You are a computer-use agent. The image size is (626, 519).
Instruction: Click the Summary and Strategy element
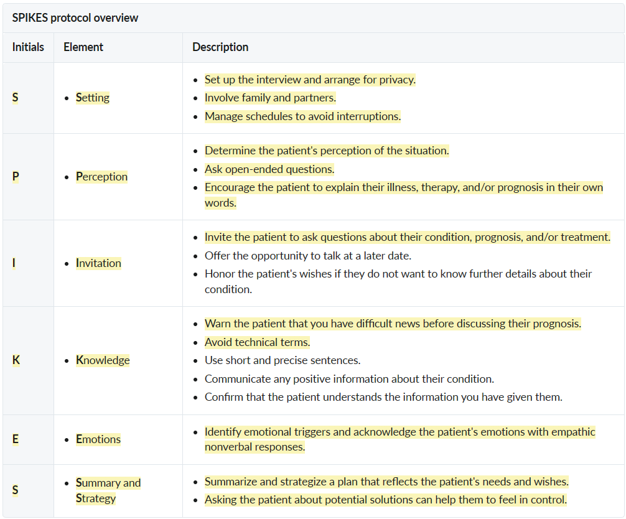coord(108,490)
